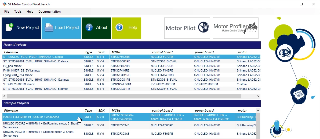
Task: Click Recent Projects motor column header
Action: 248,52
